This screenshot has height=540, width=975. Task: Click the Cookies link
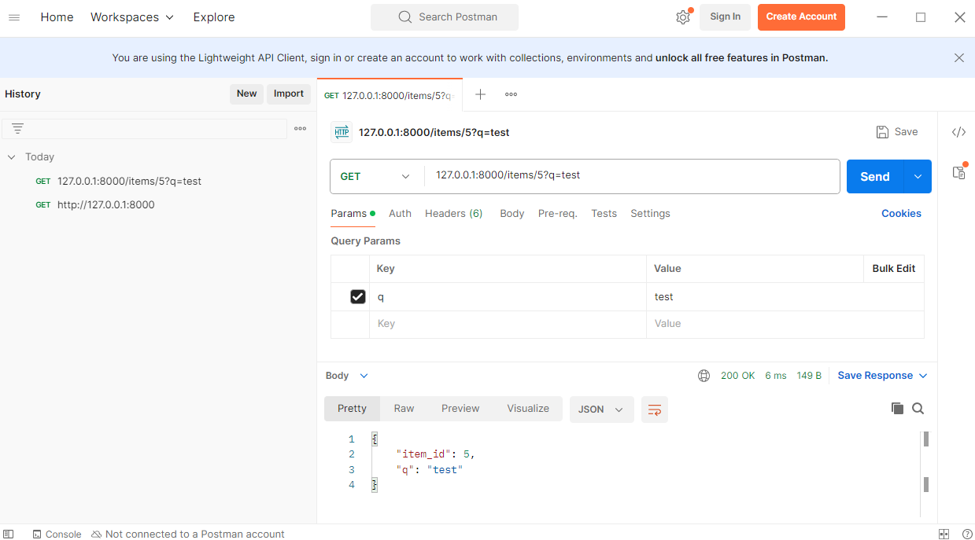coord(901,214)
